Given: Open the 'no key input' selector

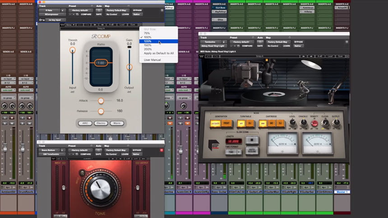Looking at the screenshot, I should pos(55,20).
